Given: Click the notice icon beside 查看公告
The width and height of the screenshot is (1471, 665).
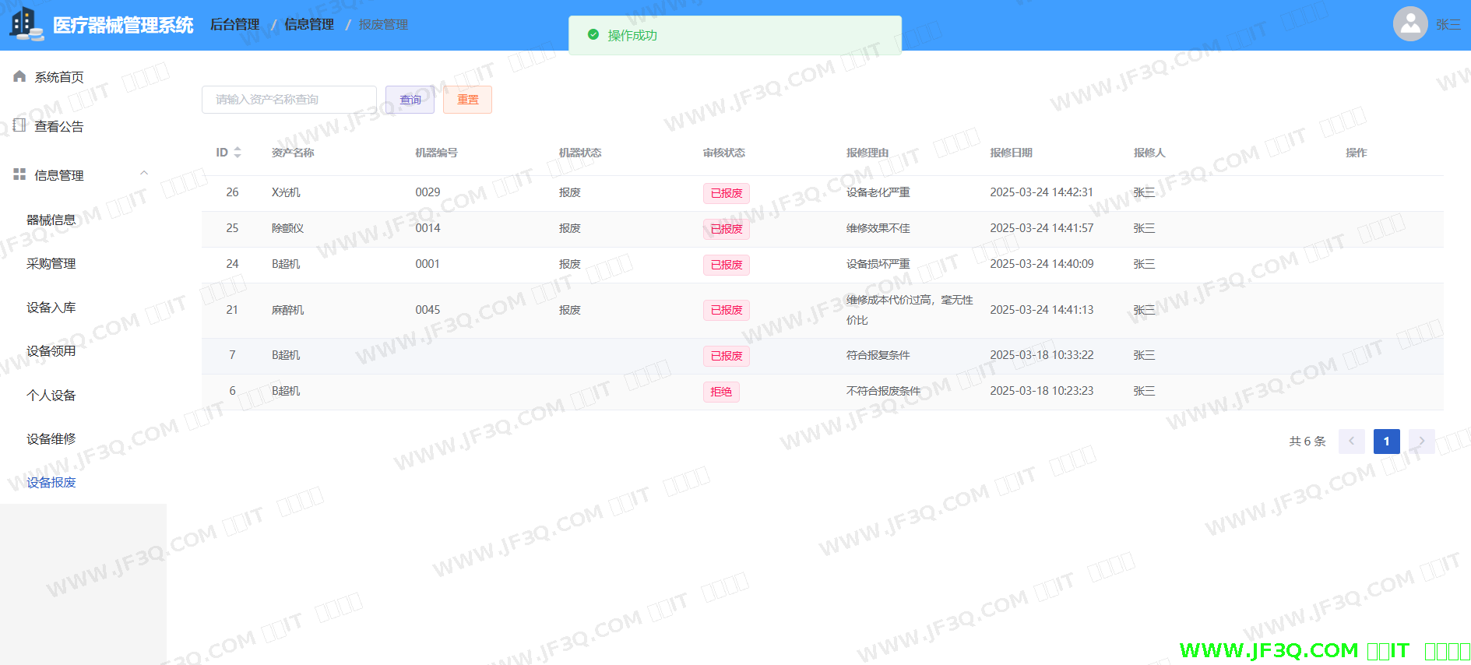Looking at the screenshot, I should [x=19, y=125].
